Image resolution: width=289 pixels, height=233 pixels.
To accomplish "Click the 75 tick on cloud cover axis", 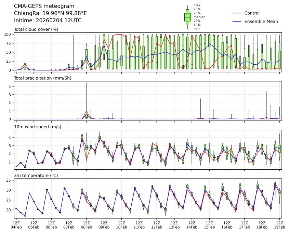I will (9, 43).
